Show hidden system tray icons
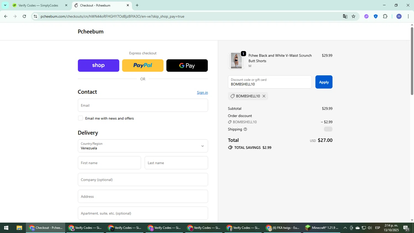 [345, 228]
